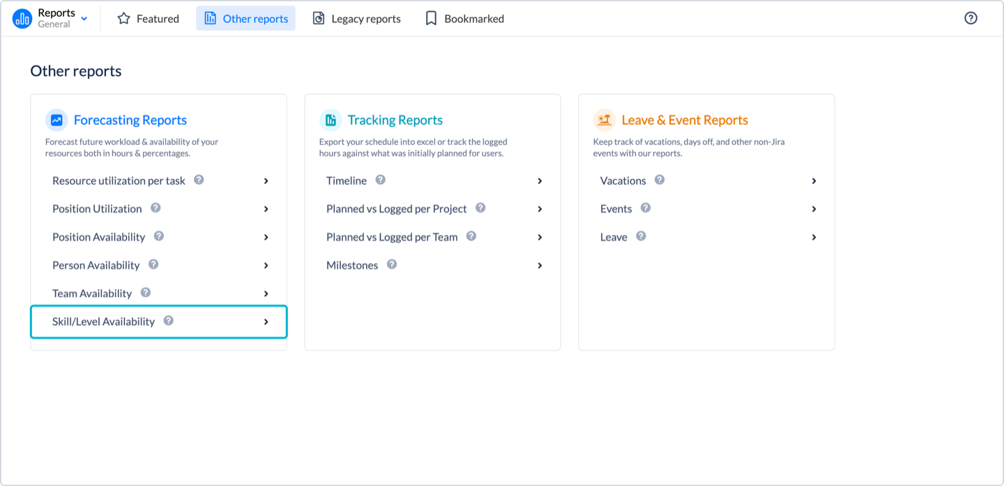Open the Reports General dropdown
Image resolution: width=1004 pixels, height=486 pixels.
(x=84, y=19)
